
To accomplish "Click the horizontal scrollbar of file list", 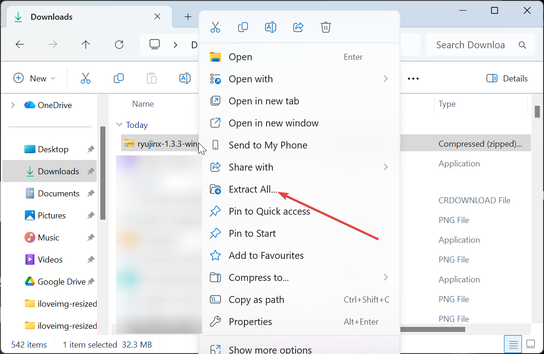I will [433, 329].
